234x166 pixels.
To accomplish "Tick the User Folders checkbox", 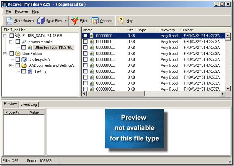I will click(12, 54).
